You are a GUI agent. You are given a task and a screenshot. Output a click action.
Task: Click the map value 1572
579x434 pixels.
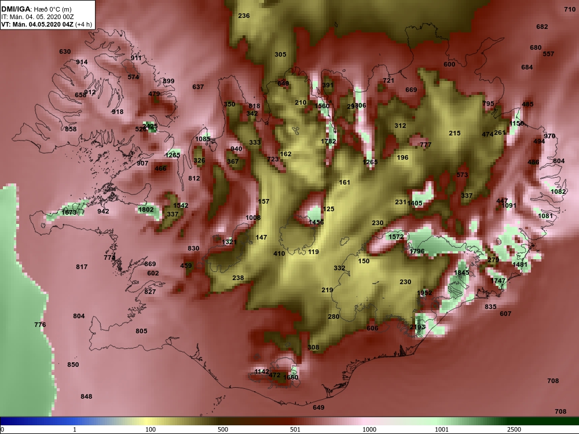396,236
